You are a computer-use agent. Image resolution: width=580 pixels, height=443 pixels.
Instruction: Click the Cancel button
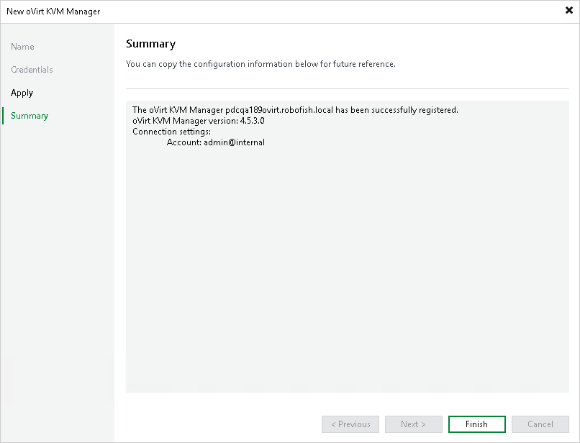pyautogui.click(x=540, y=424)
